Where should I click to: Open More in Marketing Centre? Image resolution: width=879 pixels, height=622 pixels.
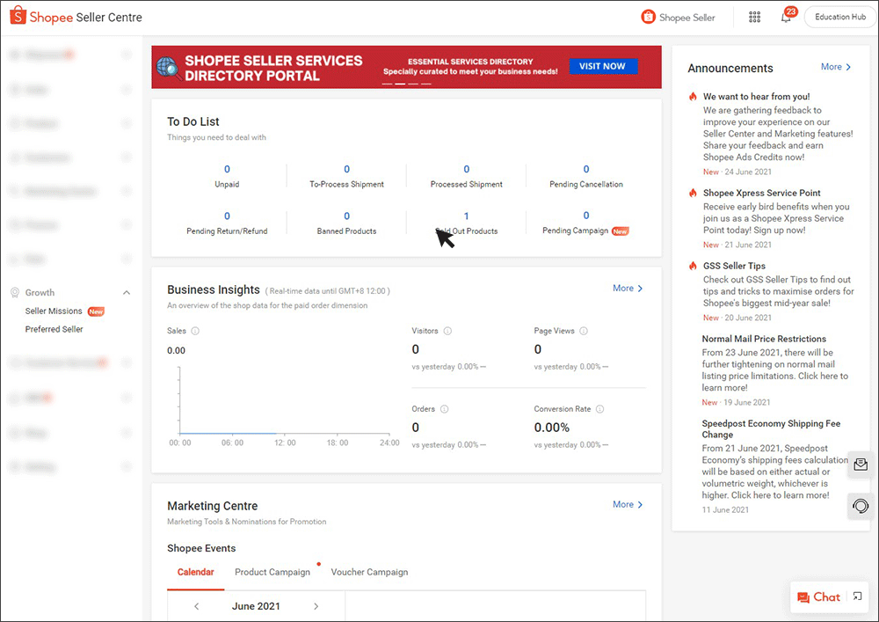pos(628,505)
